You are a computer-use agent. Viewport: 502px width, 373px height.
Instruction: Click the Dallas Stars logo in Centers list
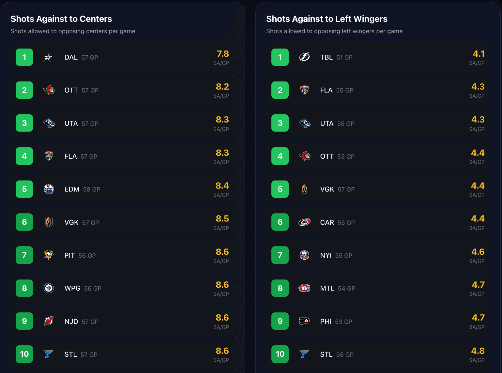pyautogui.click(x=49, y=57)
